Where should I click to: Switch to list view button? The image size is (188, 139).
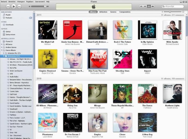click(141, 6)
